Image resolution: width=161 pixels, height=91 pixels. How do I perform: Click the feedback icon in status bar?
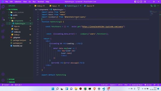154,85
